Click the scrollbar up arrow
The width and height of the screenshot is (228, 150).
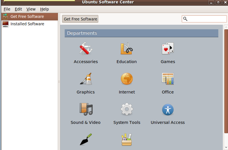pyautogui.click(x=226, y=27)
